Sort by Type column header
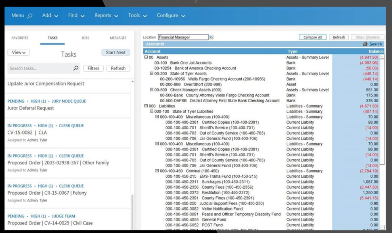Screen dimensions: 392x233 click(x=292, y=51)
